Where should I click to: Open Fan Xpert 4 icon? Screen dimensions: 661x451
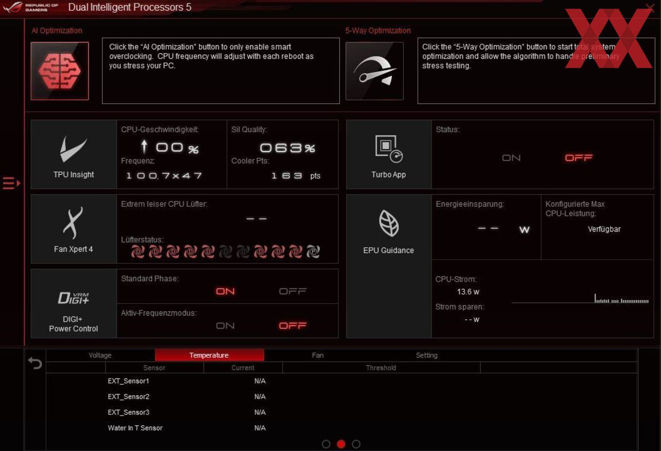click(x=73, y=223)
